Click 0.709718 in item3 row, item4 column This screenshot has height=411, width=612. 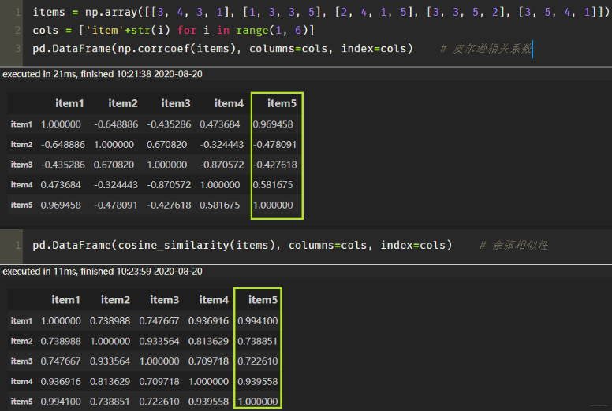tap(208, 361)
